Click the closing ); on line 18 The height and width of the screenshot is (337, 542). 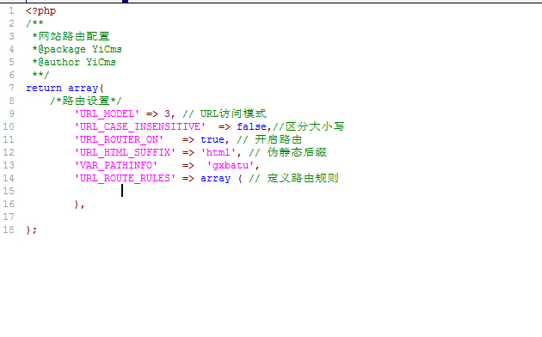pos(32,230)
